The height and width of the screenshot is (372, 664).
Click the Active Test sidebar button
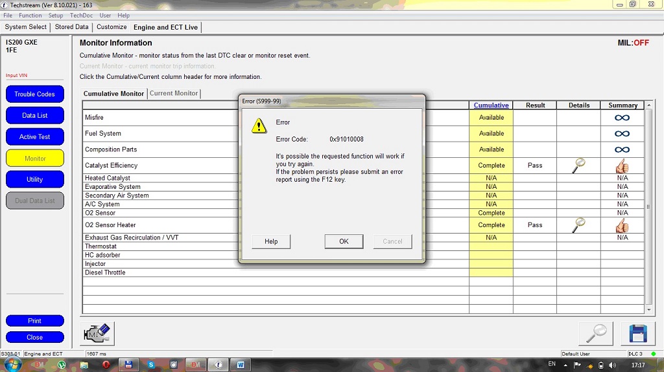point(35,137)
